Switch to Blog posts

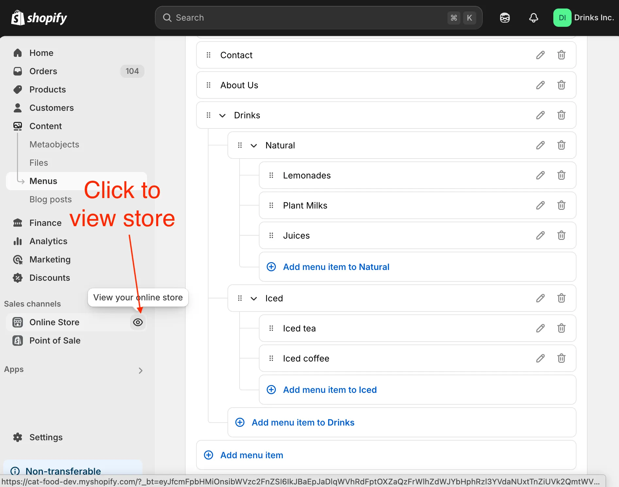click(x=50, y=199)
